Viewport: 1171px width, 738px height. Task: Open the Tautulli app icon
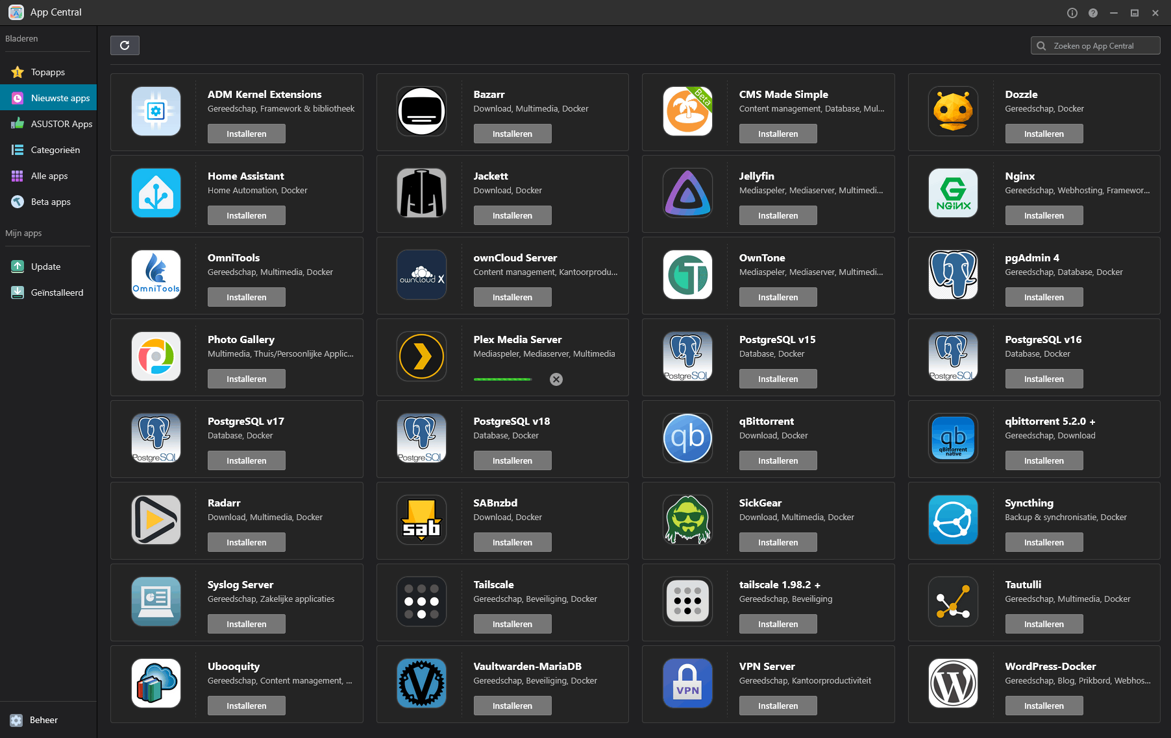(x=953, y=602)
